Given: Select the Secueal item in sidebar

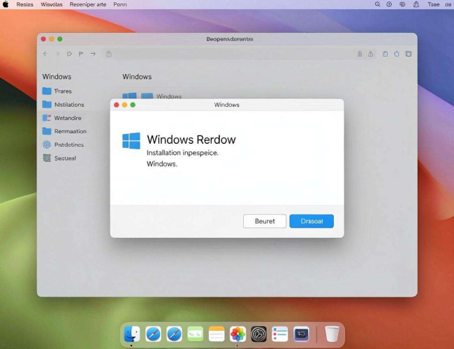Looking at the screenshot, I should (59, 158).
